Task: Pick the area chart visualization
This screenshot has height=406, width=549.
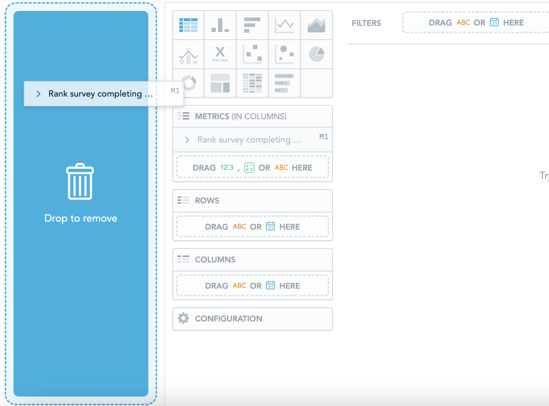Action: 316,25
